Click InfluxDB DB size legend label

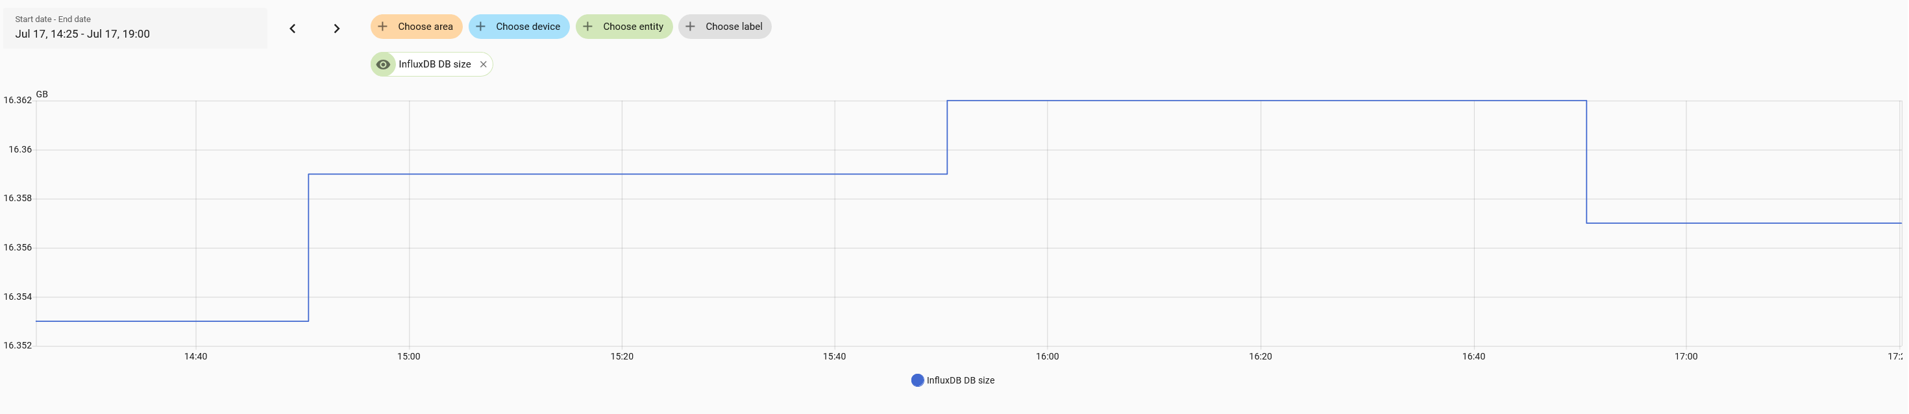tap(961, 381)
